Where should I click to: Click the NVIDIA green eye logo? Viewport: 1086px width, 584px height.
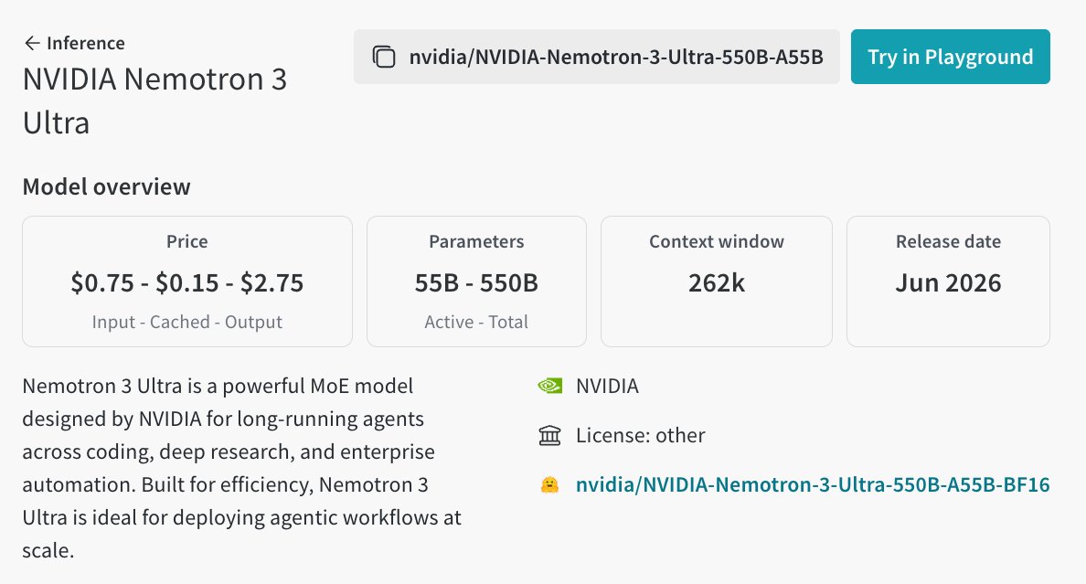click(550, 386)
